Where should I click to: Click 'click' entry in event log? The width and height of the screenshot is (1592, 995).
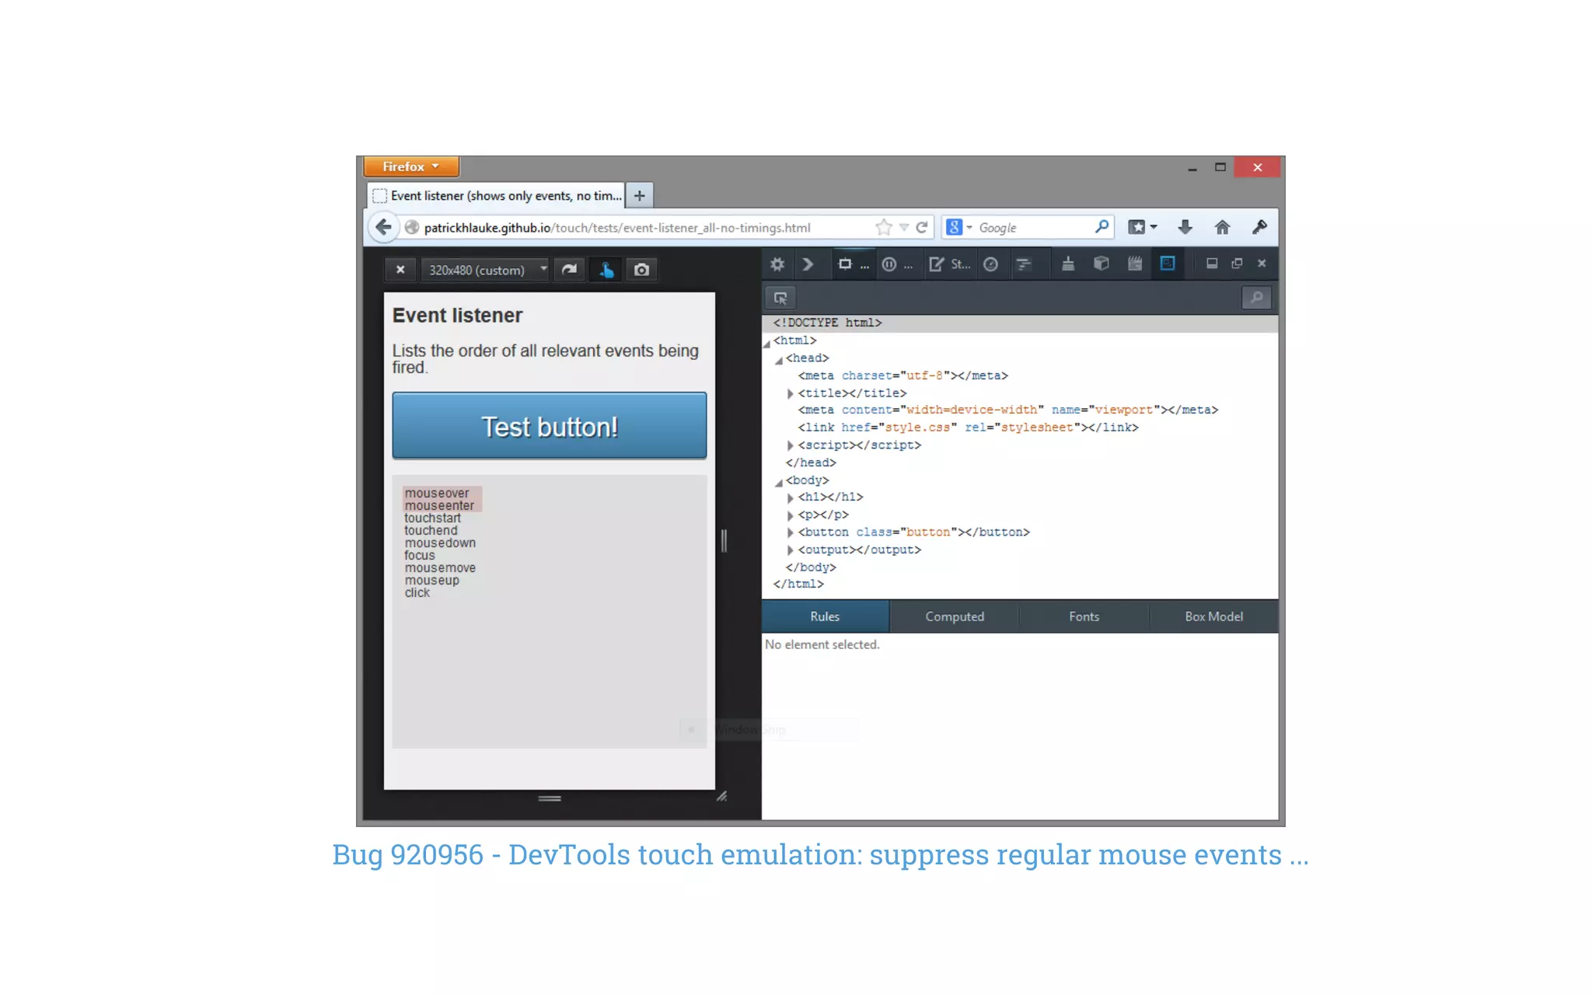417,592
